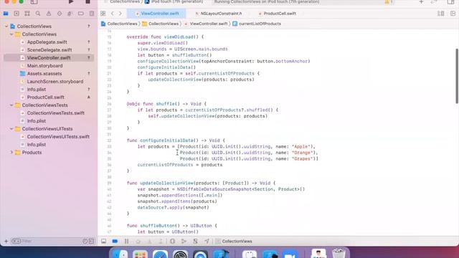Open the Library with plus button

pos(421,1)
